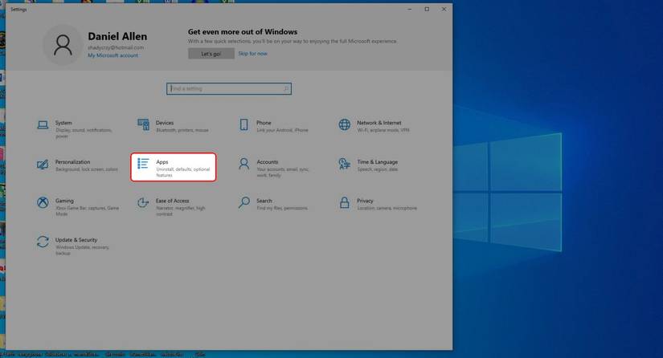Select the Gaming category label

coord(64,201)
